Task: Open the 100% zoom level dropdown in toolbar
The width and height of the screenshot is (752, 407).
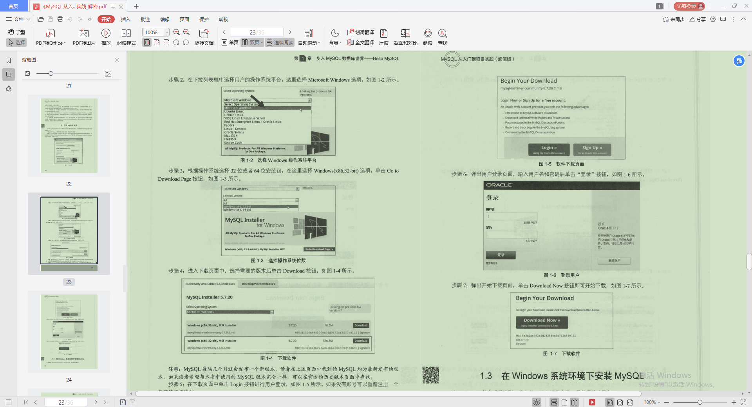Action: pos(167,32)
